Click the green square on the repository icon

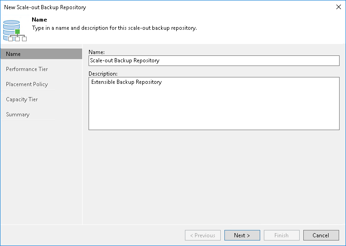click(17, 32)
